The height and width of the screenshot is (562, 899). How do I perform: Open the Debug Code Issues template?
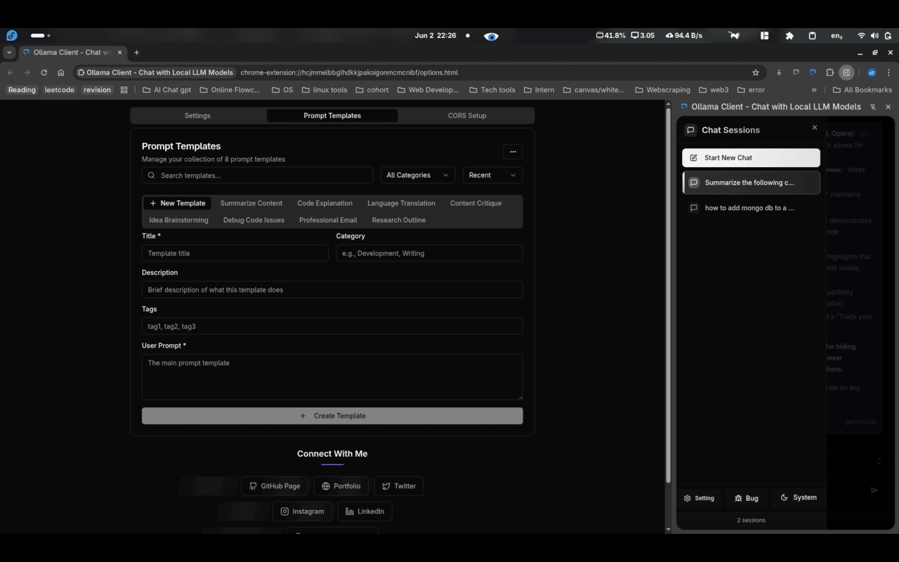coord(254,220)
